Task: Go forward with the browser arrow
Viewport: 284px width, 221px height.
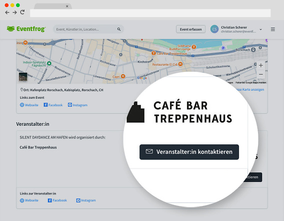Action: (x=14, y=13)
